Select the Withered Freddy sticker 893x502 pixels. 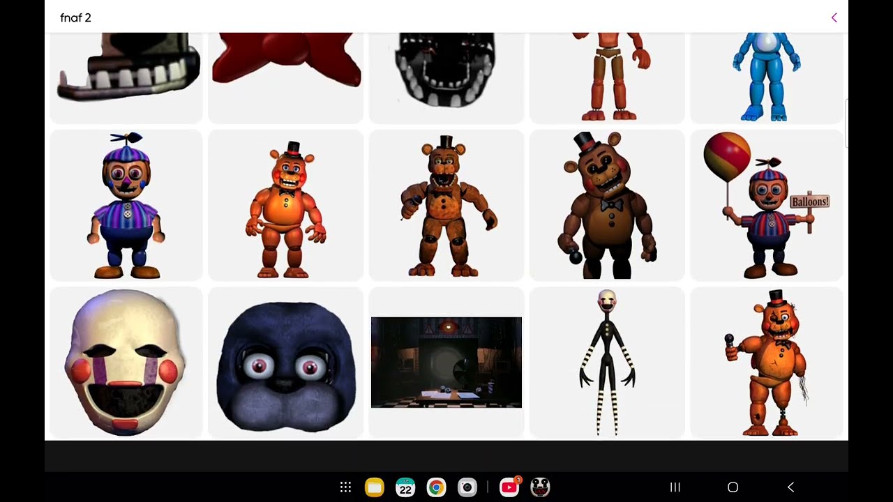446,206
